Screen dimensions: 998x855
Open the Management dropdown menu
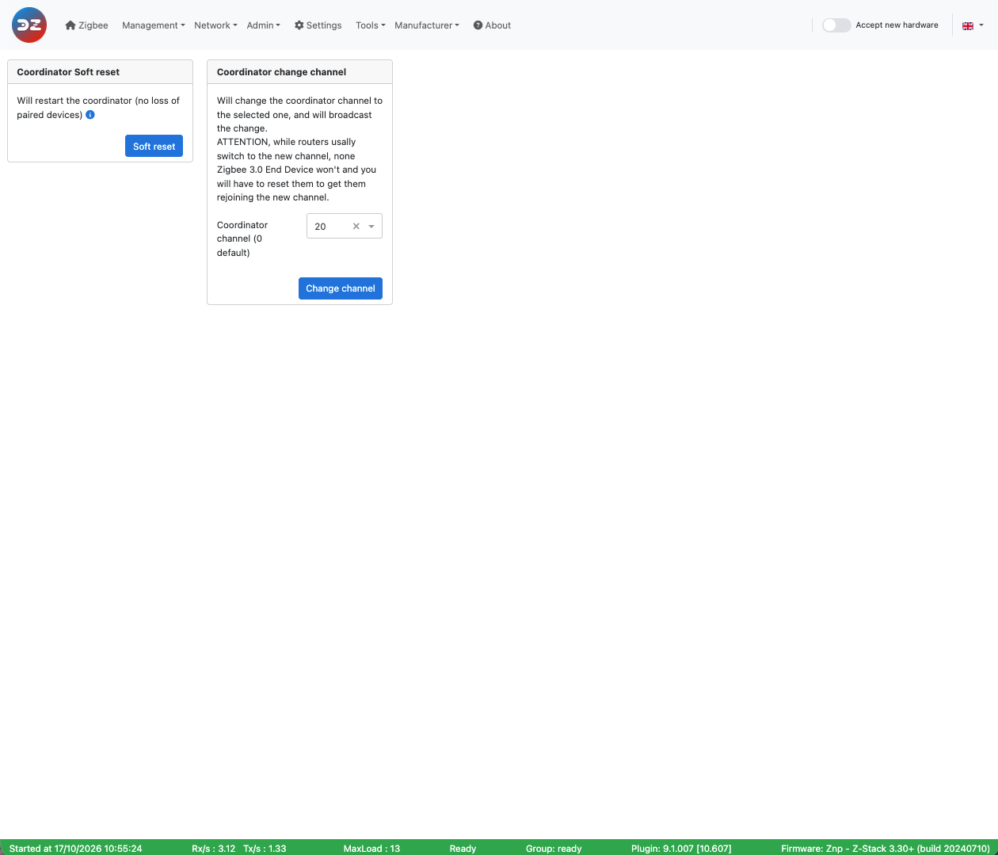tap(153, 25)
